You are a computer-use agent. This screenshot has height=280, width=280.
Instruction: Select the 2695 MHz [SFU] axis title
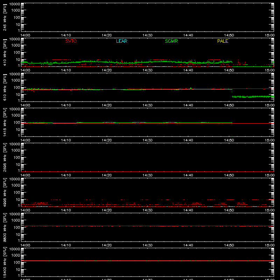pyautogui.click(x=5, y=157)
